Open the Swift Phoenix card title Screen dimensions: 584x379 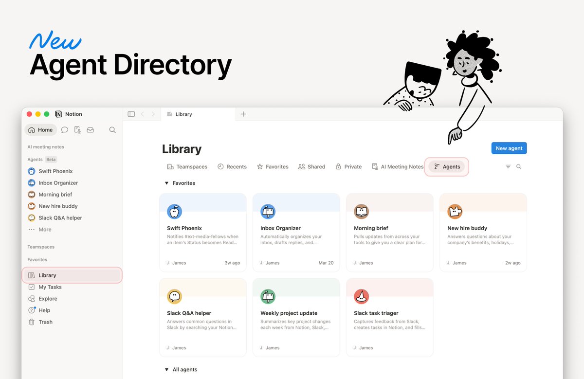click(184, 228)
